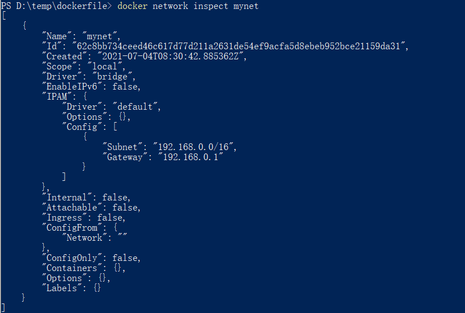
Task: Click the EnableIPv6 false value
Action: click(125, 86)
